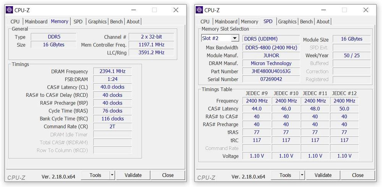Viewport: 382px width, 187px height.
Task: Click CPU-Z app icon in right window title
Action: pos(199,10)
